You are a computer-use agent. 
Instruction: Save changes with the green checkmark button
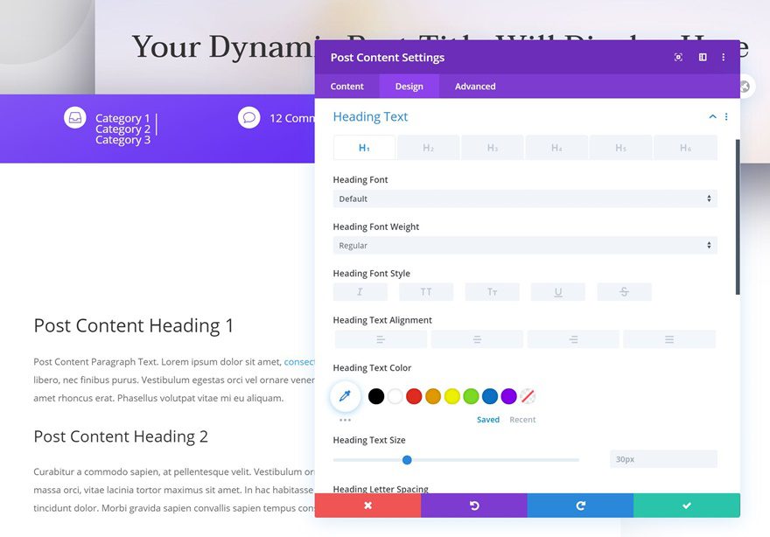(x=686, y=505)
